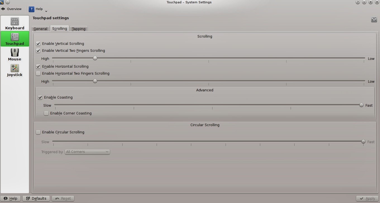The height and width of the screenshot is (203, 380).
Task: Click the Touchpad settings heading
Action: [51, 18]
